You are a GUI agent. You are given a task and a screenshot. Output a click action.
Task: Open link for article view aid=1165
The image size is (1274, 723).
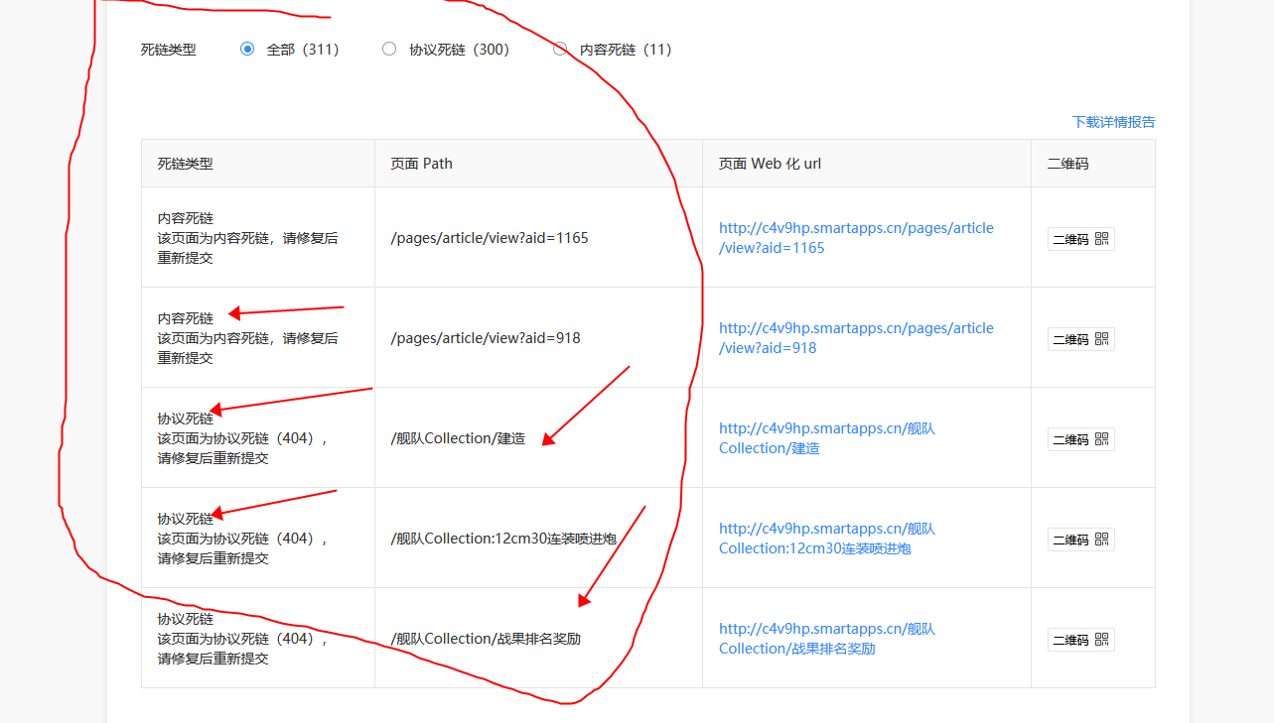pos(856,238)
